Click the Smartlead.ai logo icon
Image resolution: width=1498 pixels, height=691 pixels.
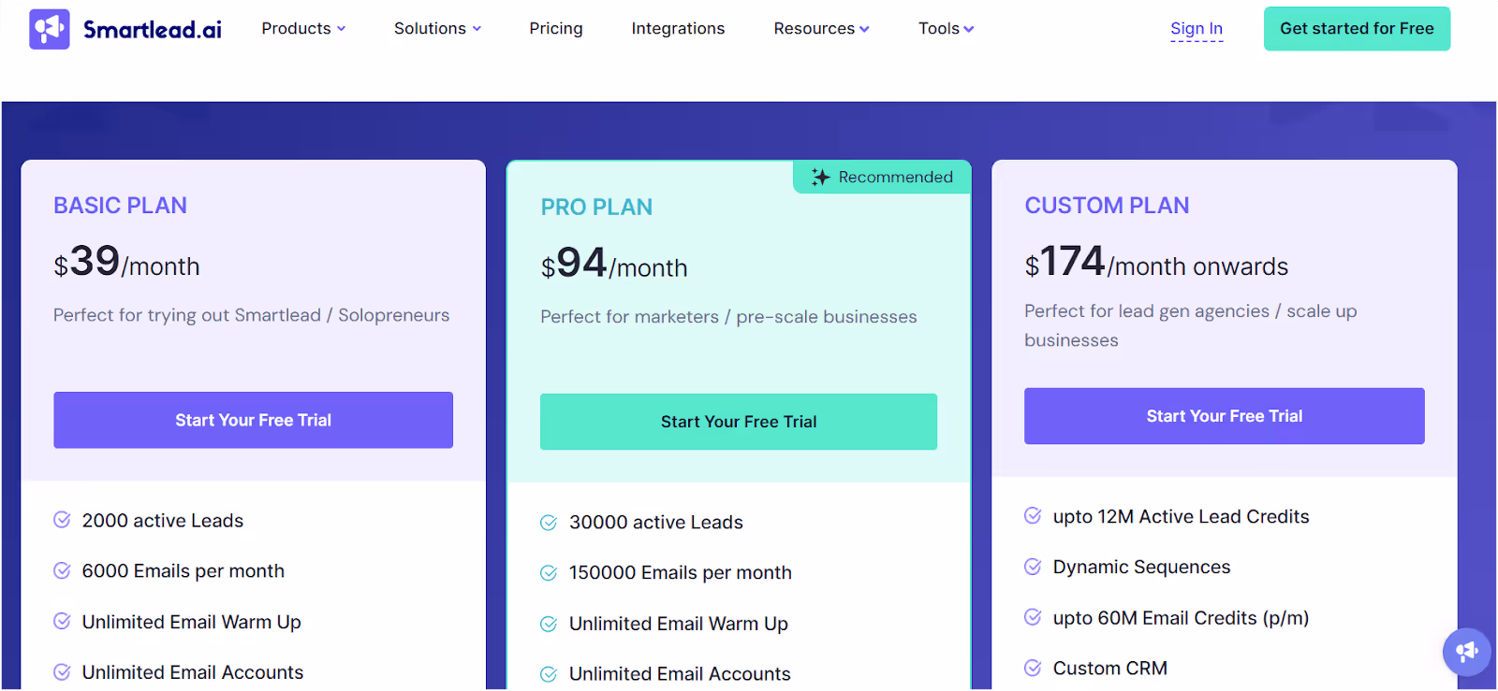coord(50,29)
